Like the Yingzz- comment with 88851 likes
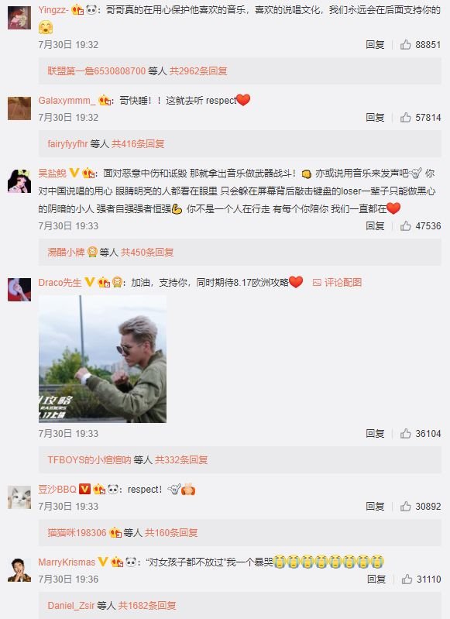 point(405,45)
